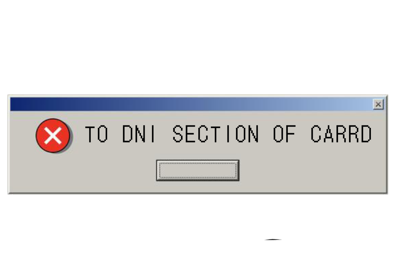This screenshot has width=394, height=277.
Task: Click the black curved shape below dialog
Action: pos(273,239)
